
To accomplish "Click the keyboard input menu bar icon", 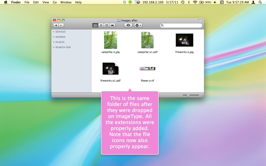I will click(x=221, y=2).
